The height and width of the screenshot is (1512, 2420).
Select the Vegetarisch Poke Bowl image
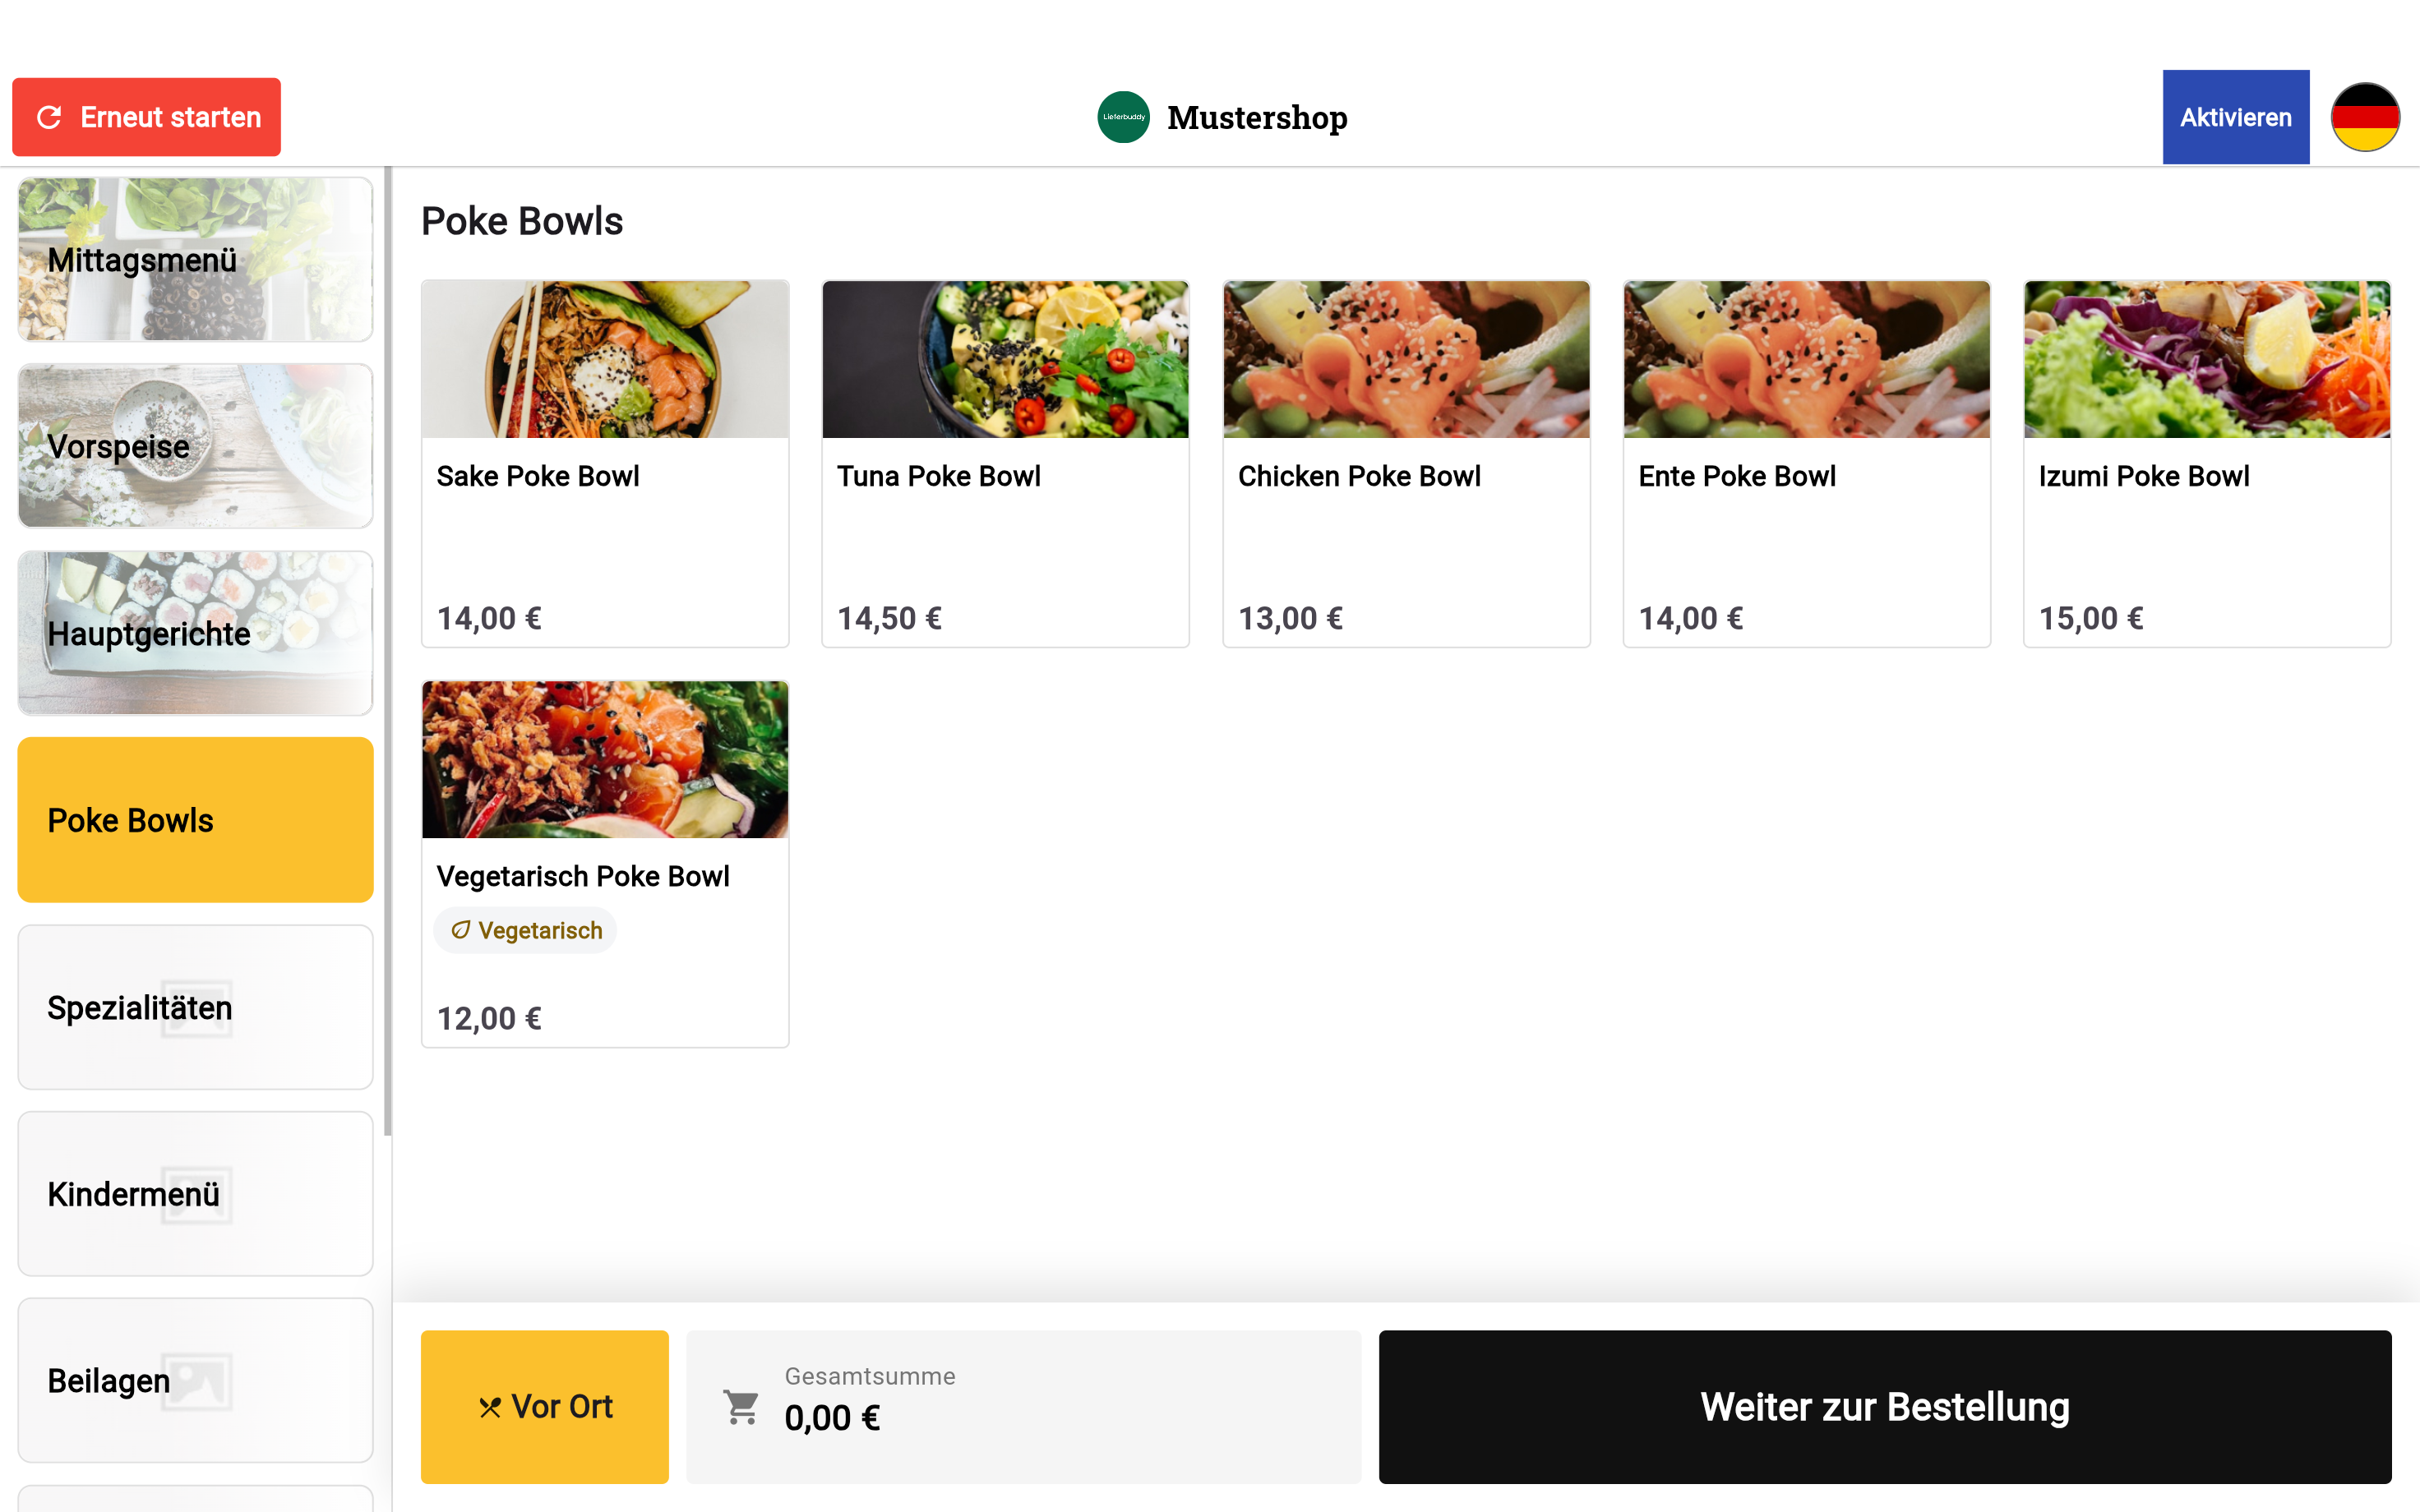pyautogui.click(x=605, y=760)
